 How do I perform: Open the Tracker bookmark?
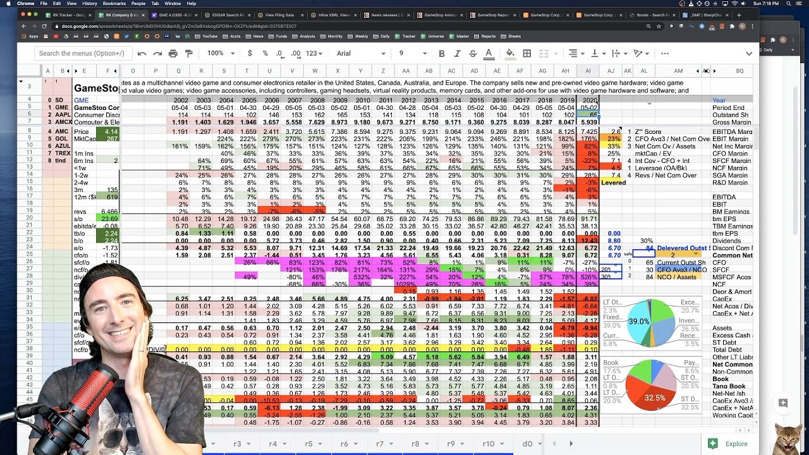coord(405,37)
